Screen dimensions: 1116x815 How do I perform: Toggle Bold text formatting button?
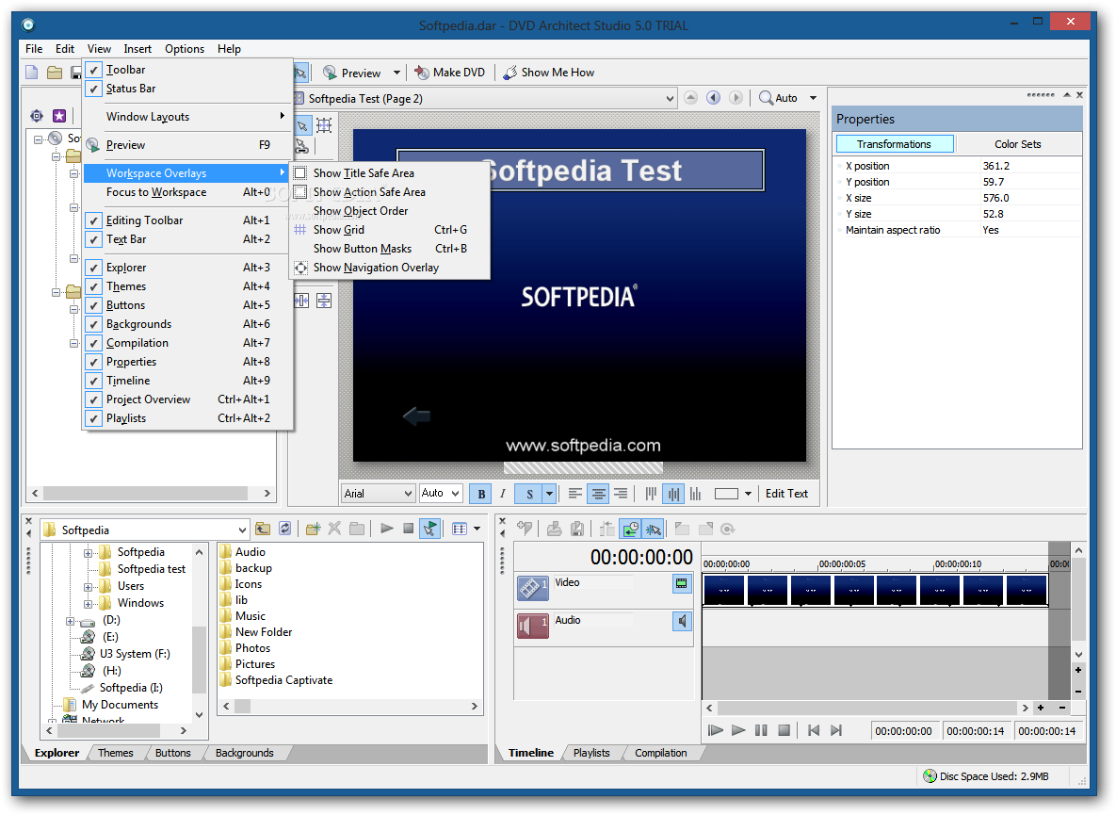click(481, 494)
